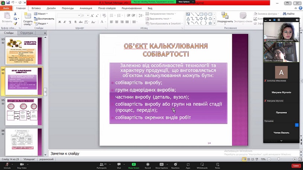Image resolution: width=303 pixels, height=170 pixels.
Task: Select the star shape in shapes gallery
Action: tap(210, 23)
